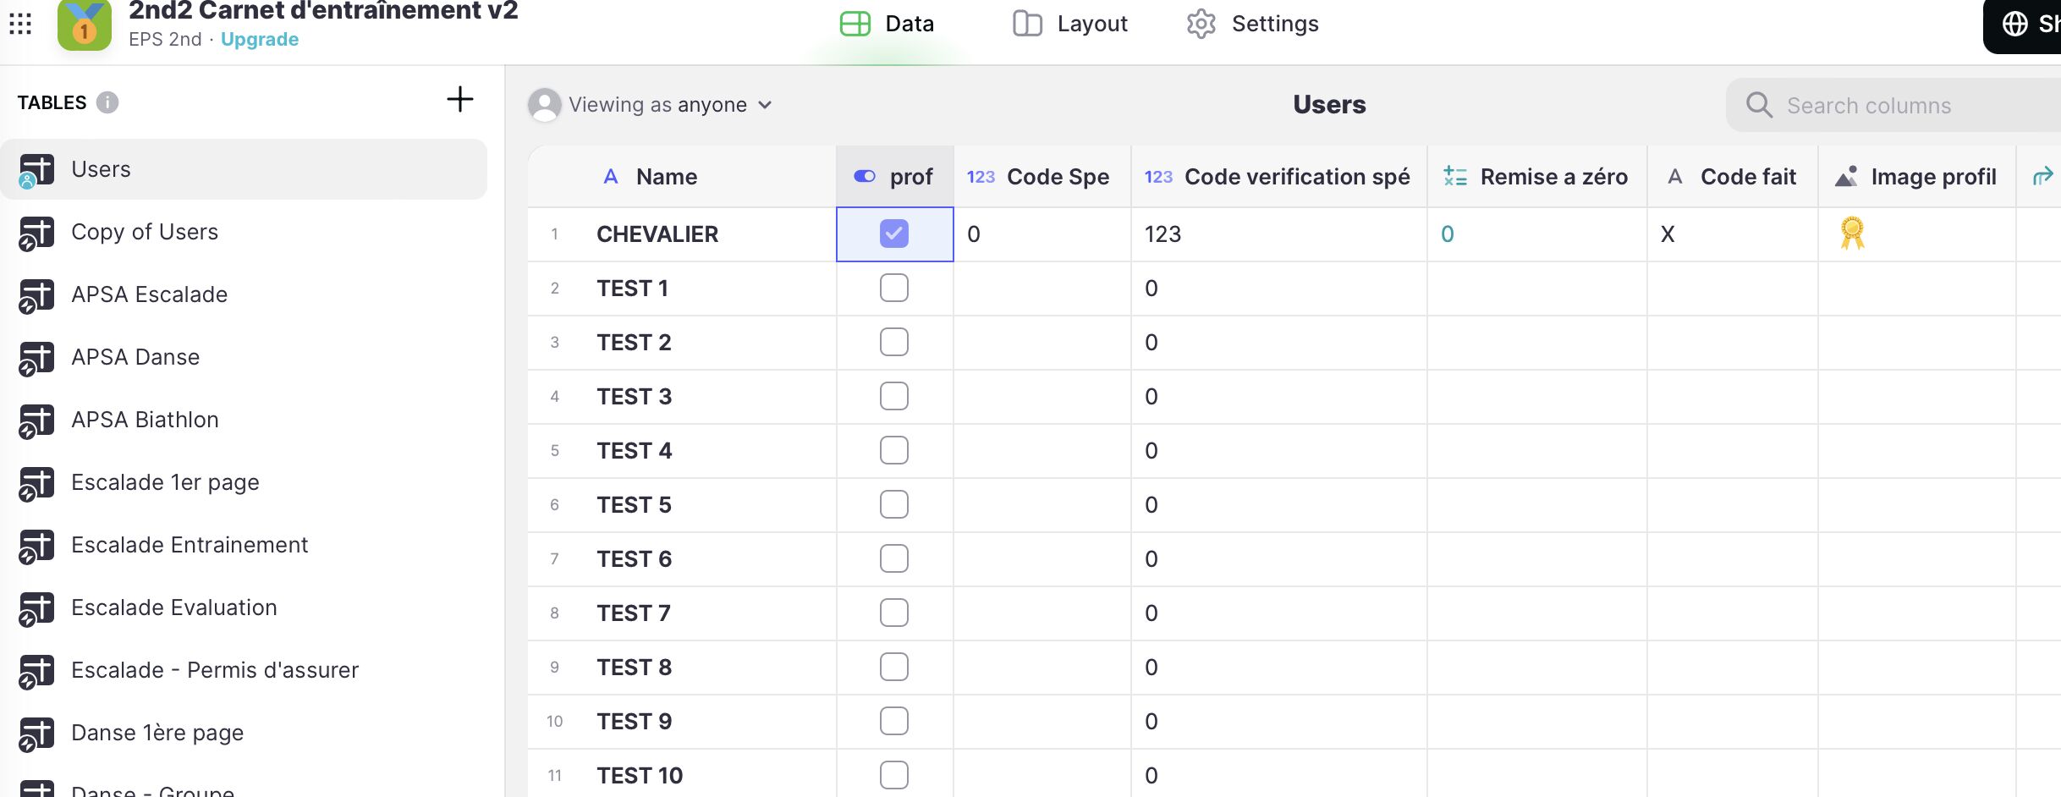
Task: Open the apps grid launcher icon
Action: click(x=20, y=24)
